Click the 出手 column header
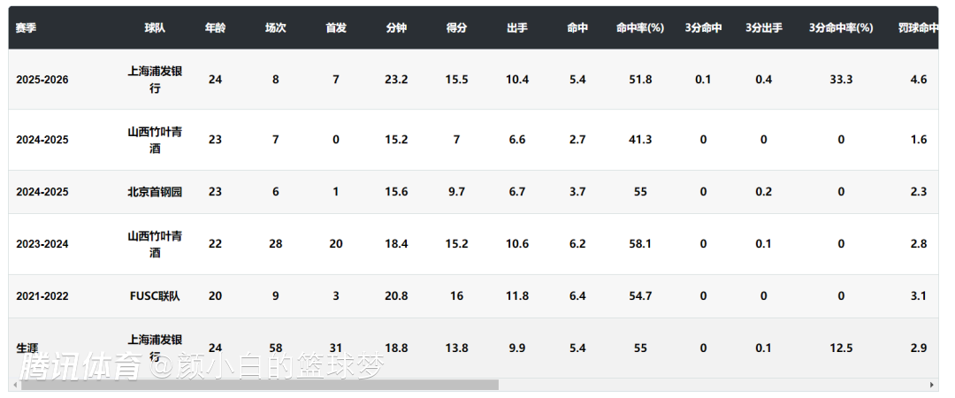Image resolution: width=955 pixels, height=398 pixels. pos(517,28)
